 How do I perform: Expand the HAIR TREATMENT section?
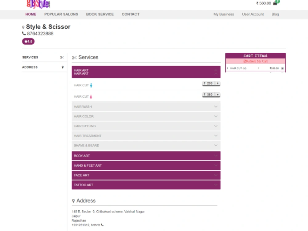(146, 136)
